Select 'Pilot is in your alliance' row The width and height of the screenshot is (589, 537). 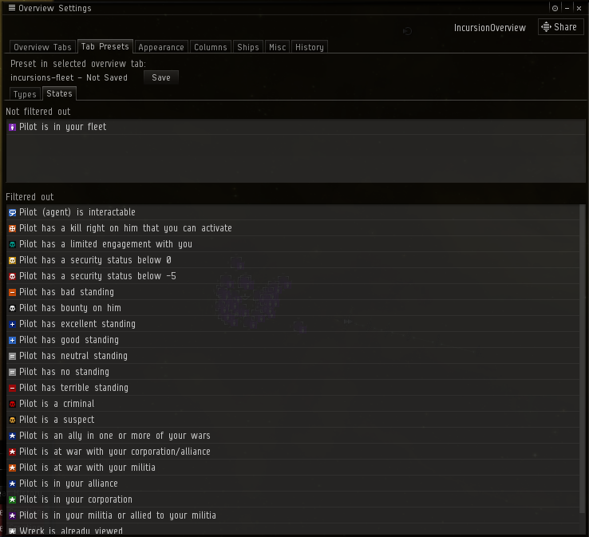(293, 484)
